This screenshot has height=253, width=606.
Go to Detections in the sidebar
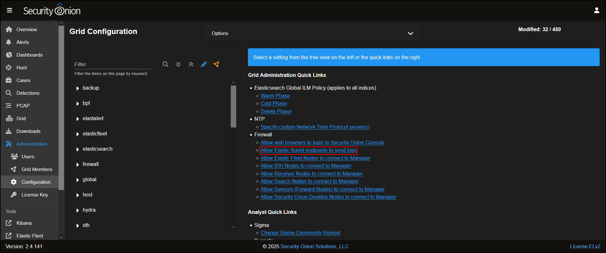[x=28, y=93]
